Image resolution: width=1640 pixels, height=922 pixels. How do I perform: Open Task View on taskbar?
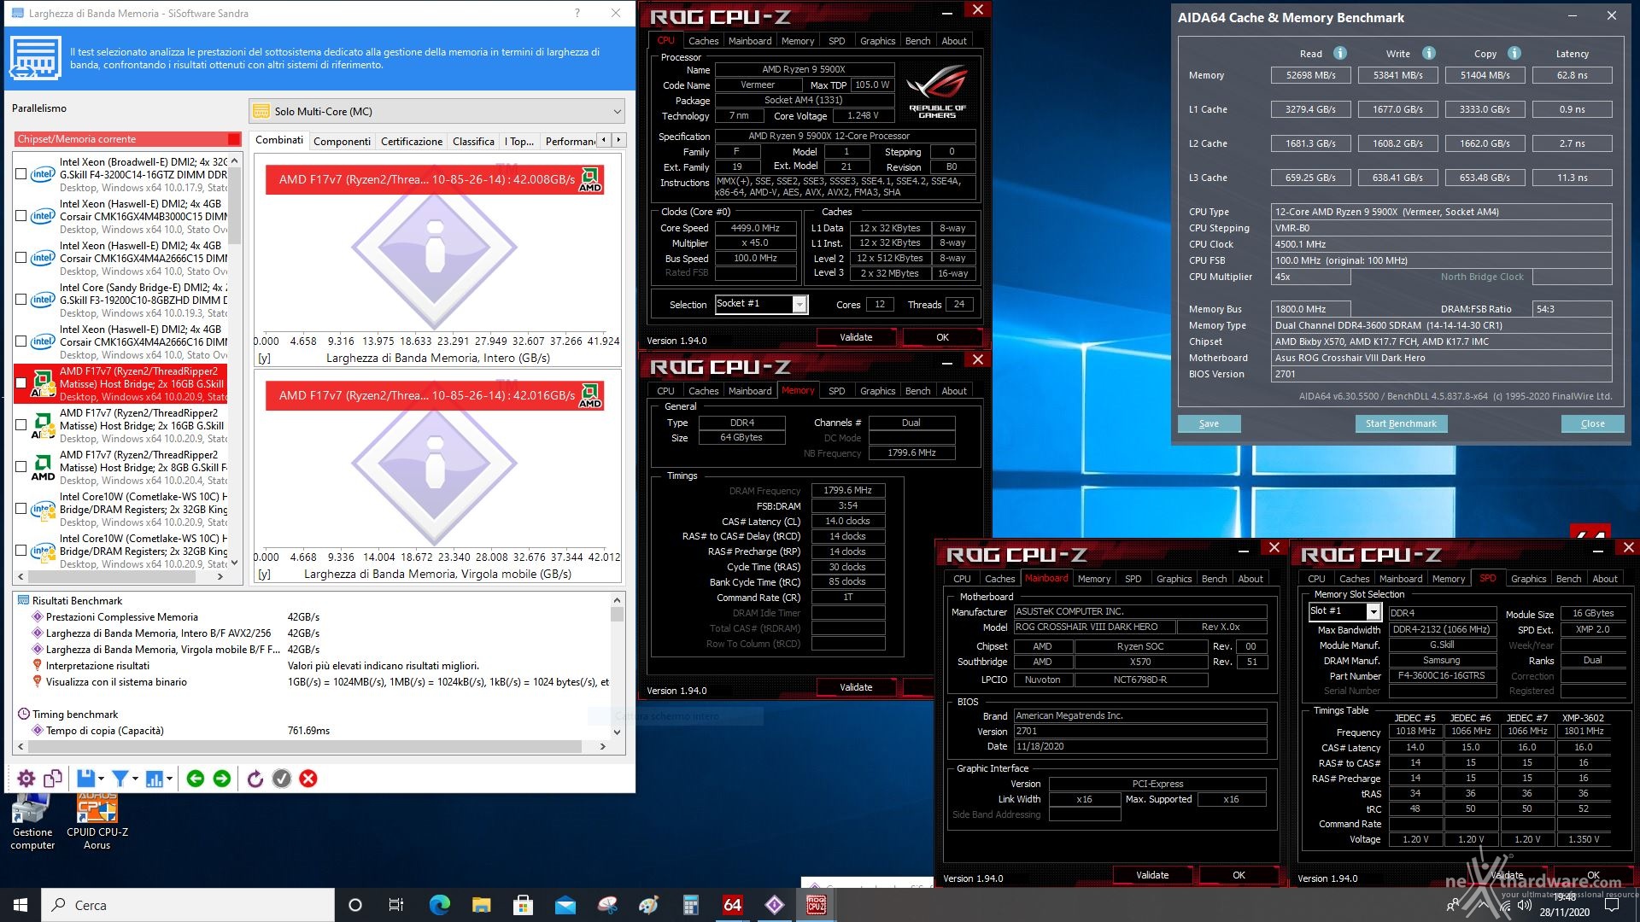396,905
